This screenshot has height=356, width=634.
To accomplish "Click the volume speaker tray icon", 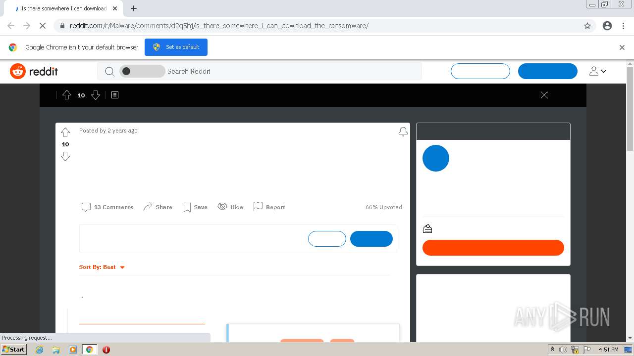I will 563,350.
